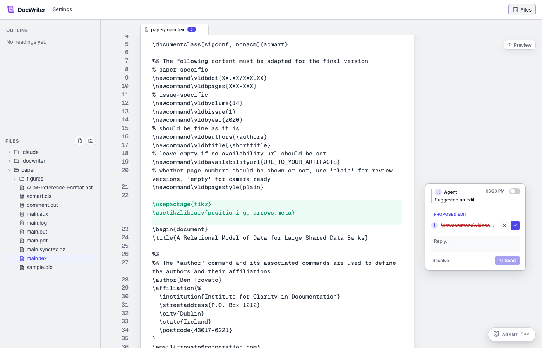
Task: Toggle the Files panel button
Action: tap(522, 10)
